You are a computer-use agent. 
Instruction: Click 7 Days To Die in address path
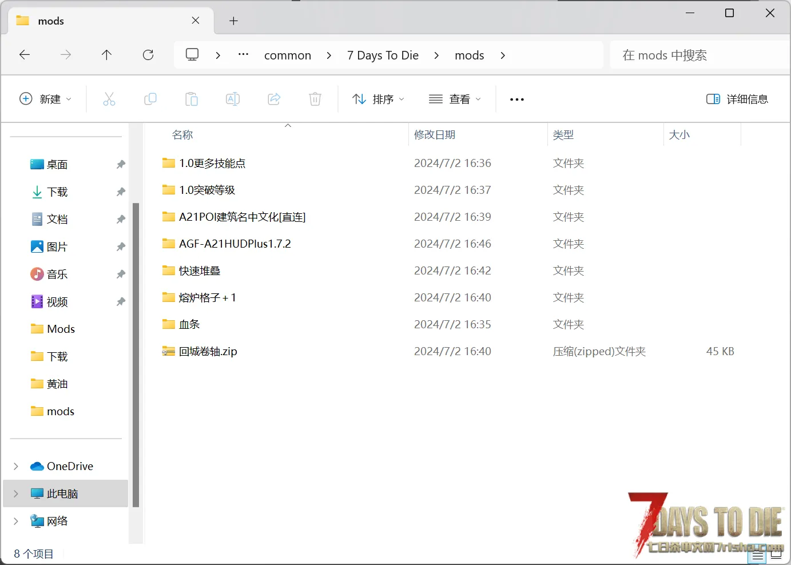[383, 55]
